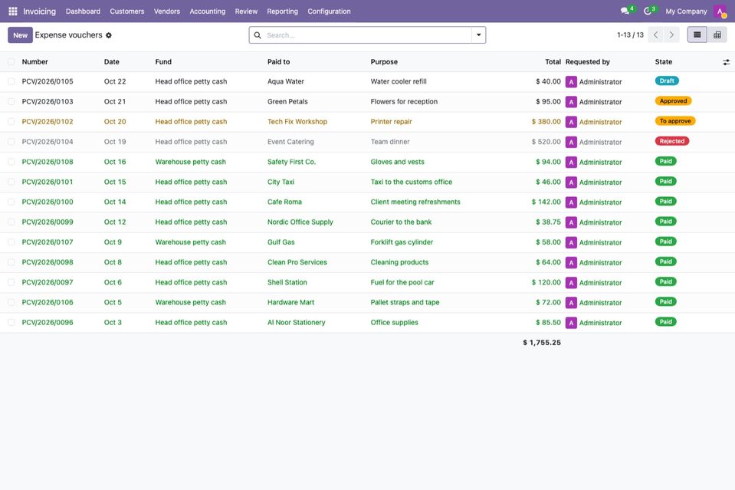The image size is (735, 490).
Task: Open voucher PCV/2026/0102 Printer repair
Action: (x=368, y=122)
